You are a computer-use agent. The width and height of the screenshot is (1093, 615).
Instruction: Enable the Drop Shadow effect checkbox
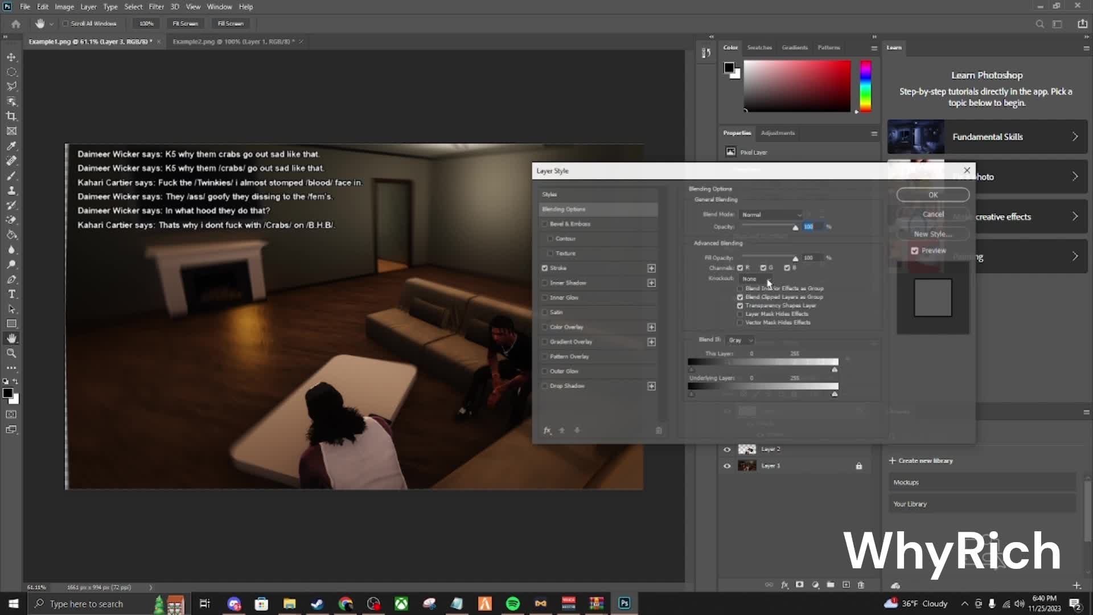click(545, 386)
